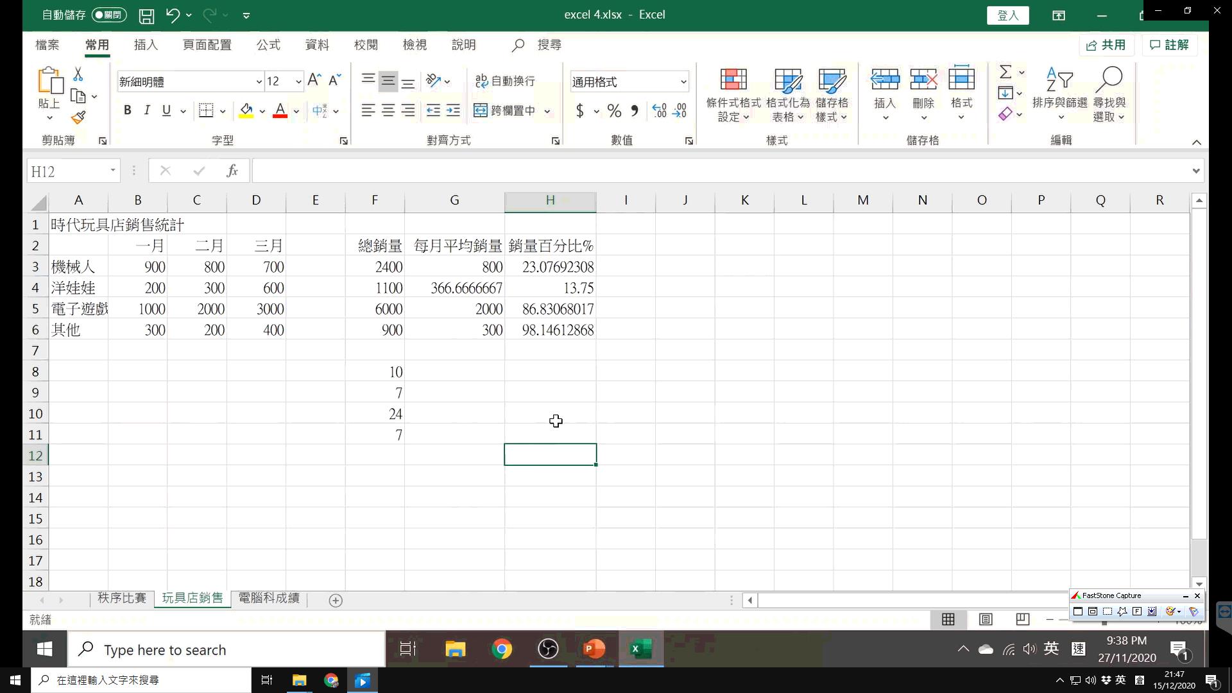The height and width of the screenshot is (693, 1232).
Task: Apply red font color with the A
Action: tap(280, 110)
